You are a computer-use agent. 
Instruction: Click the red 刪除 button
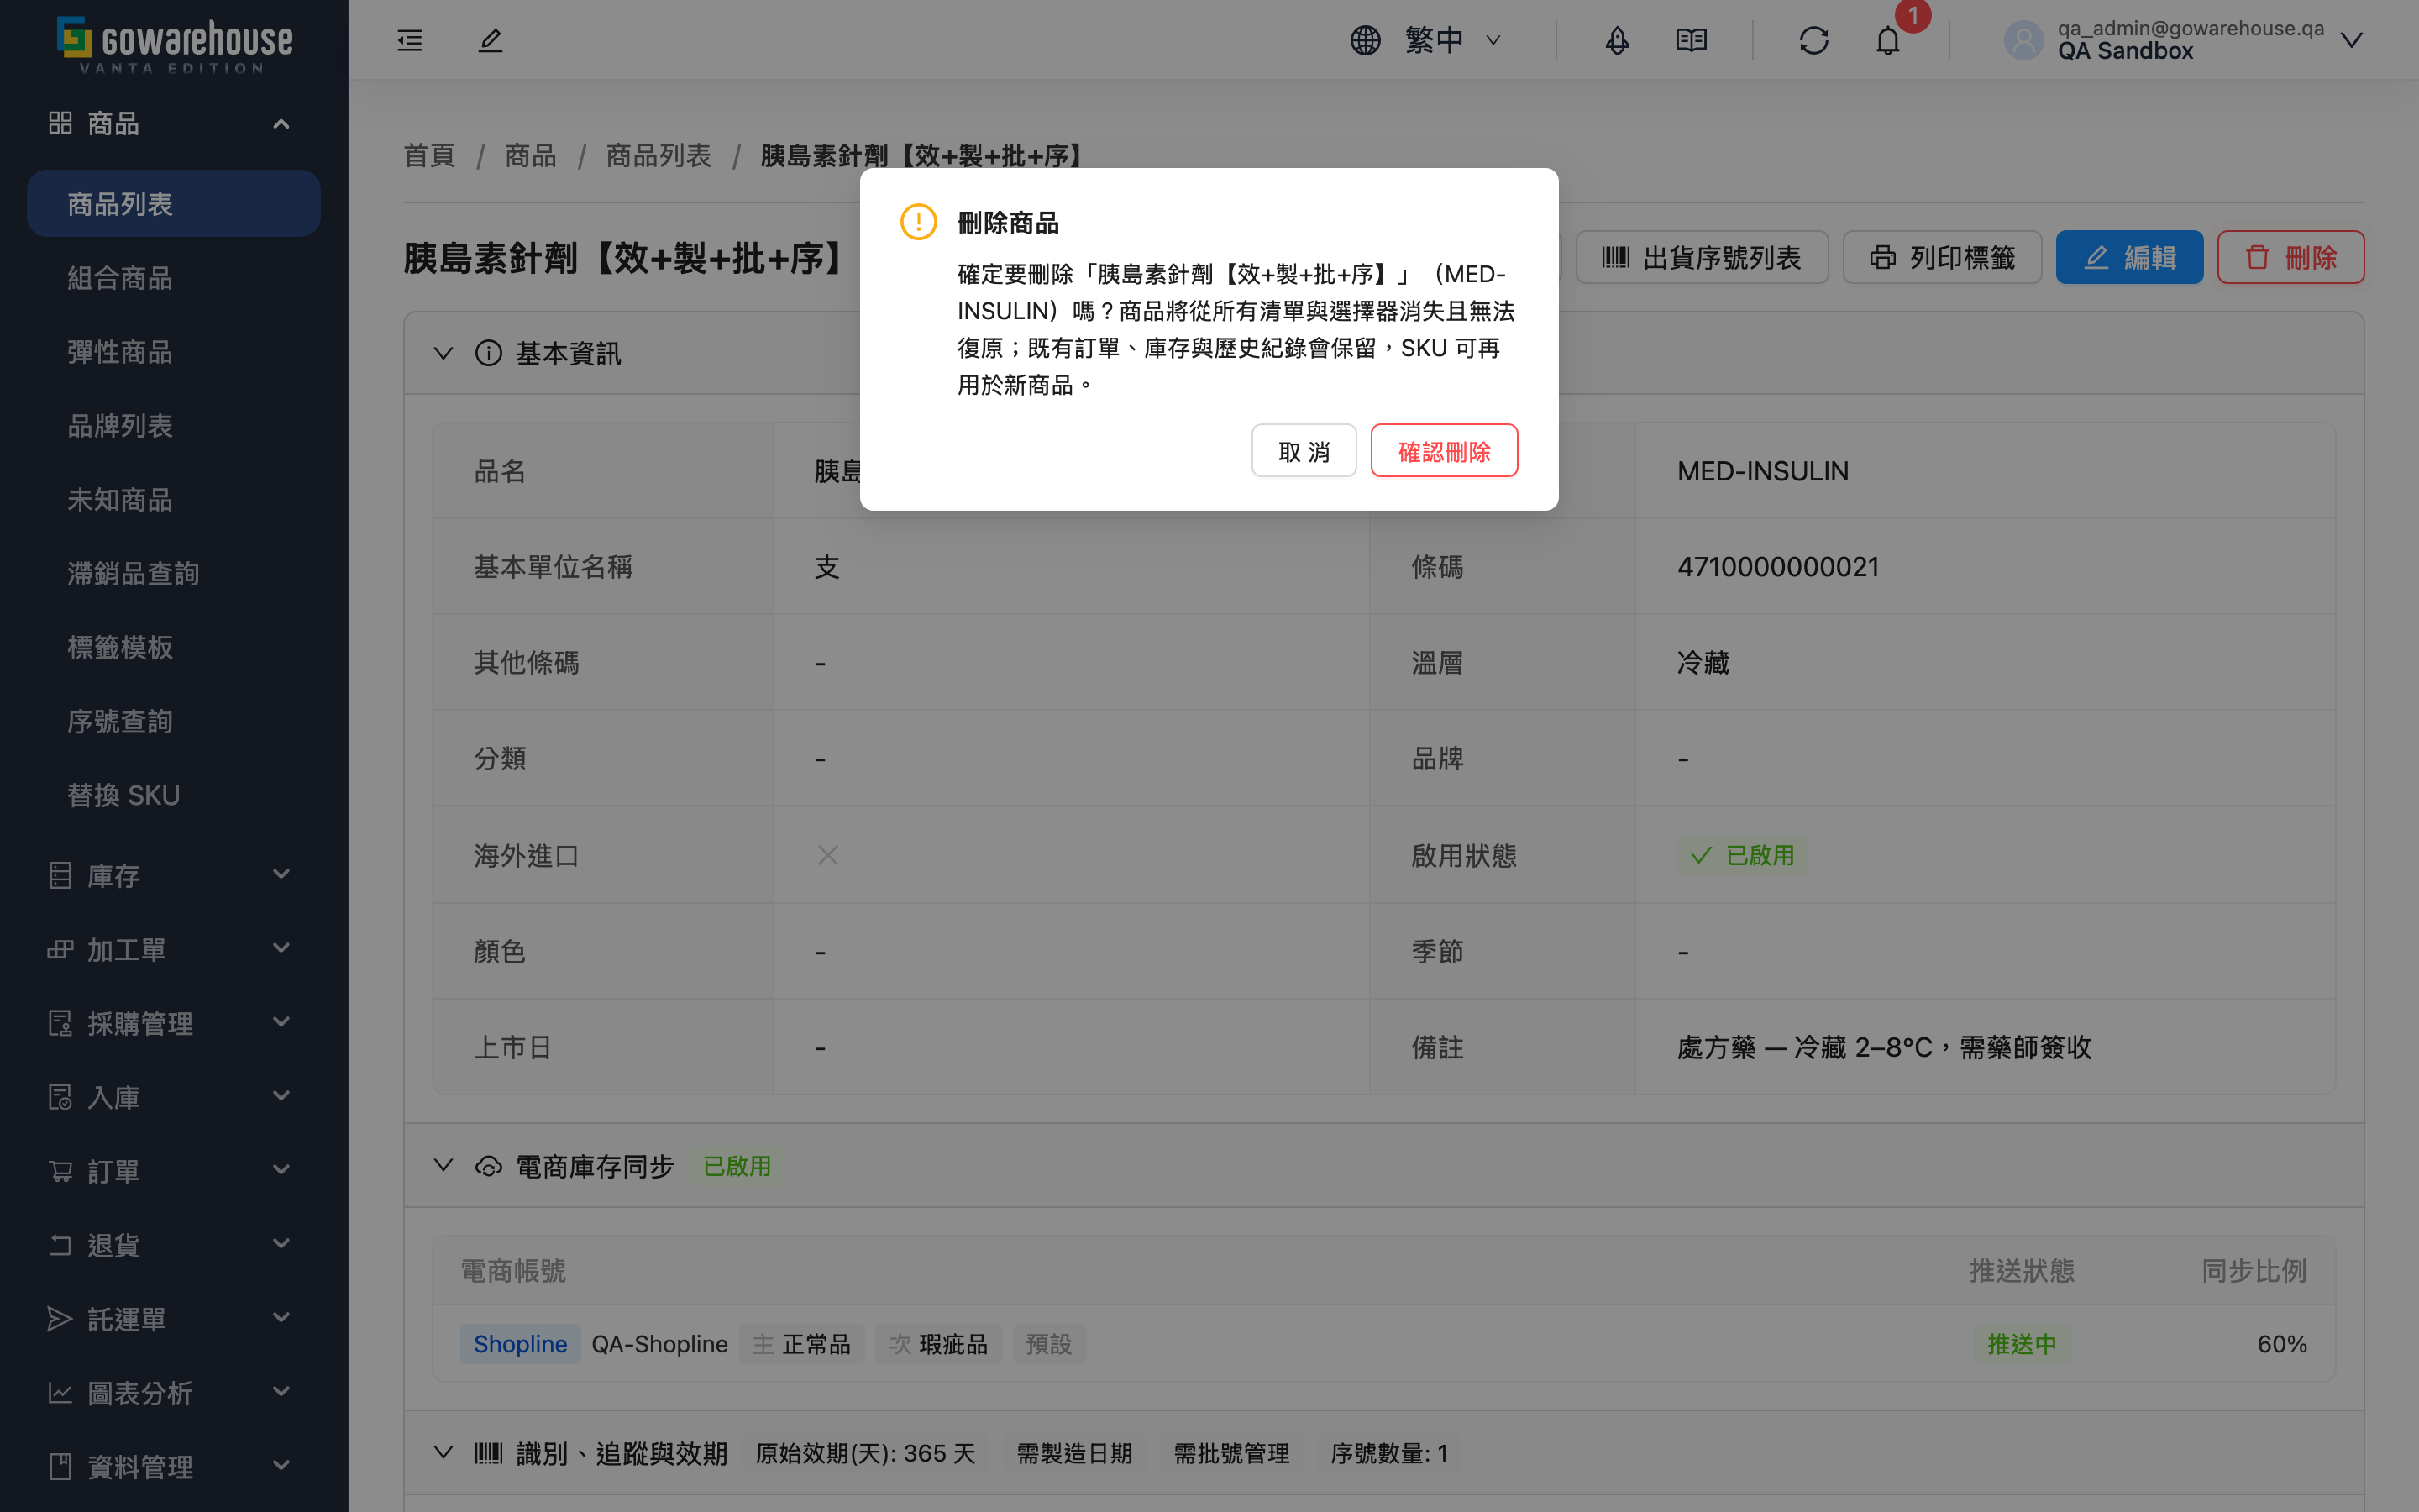click(x=2290, y=257)
